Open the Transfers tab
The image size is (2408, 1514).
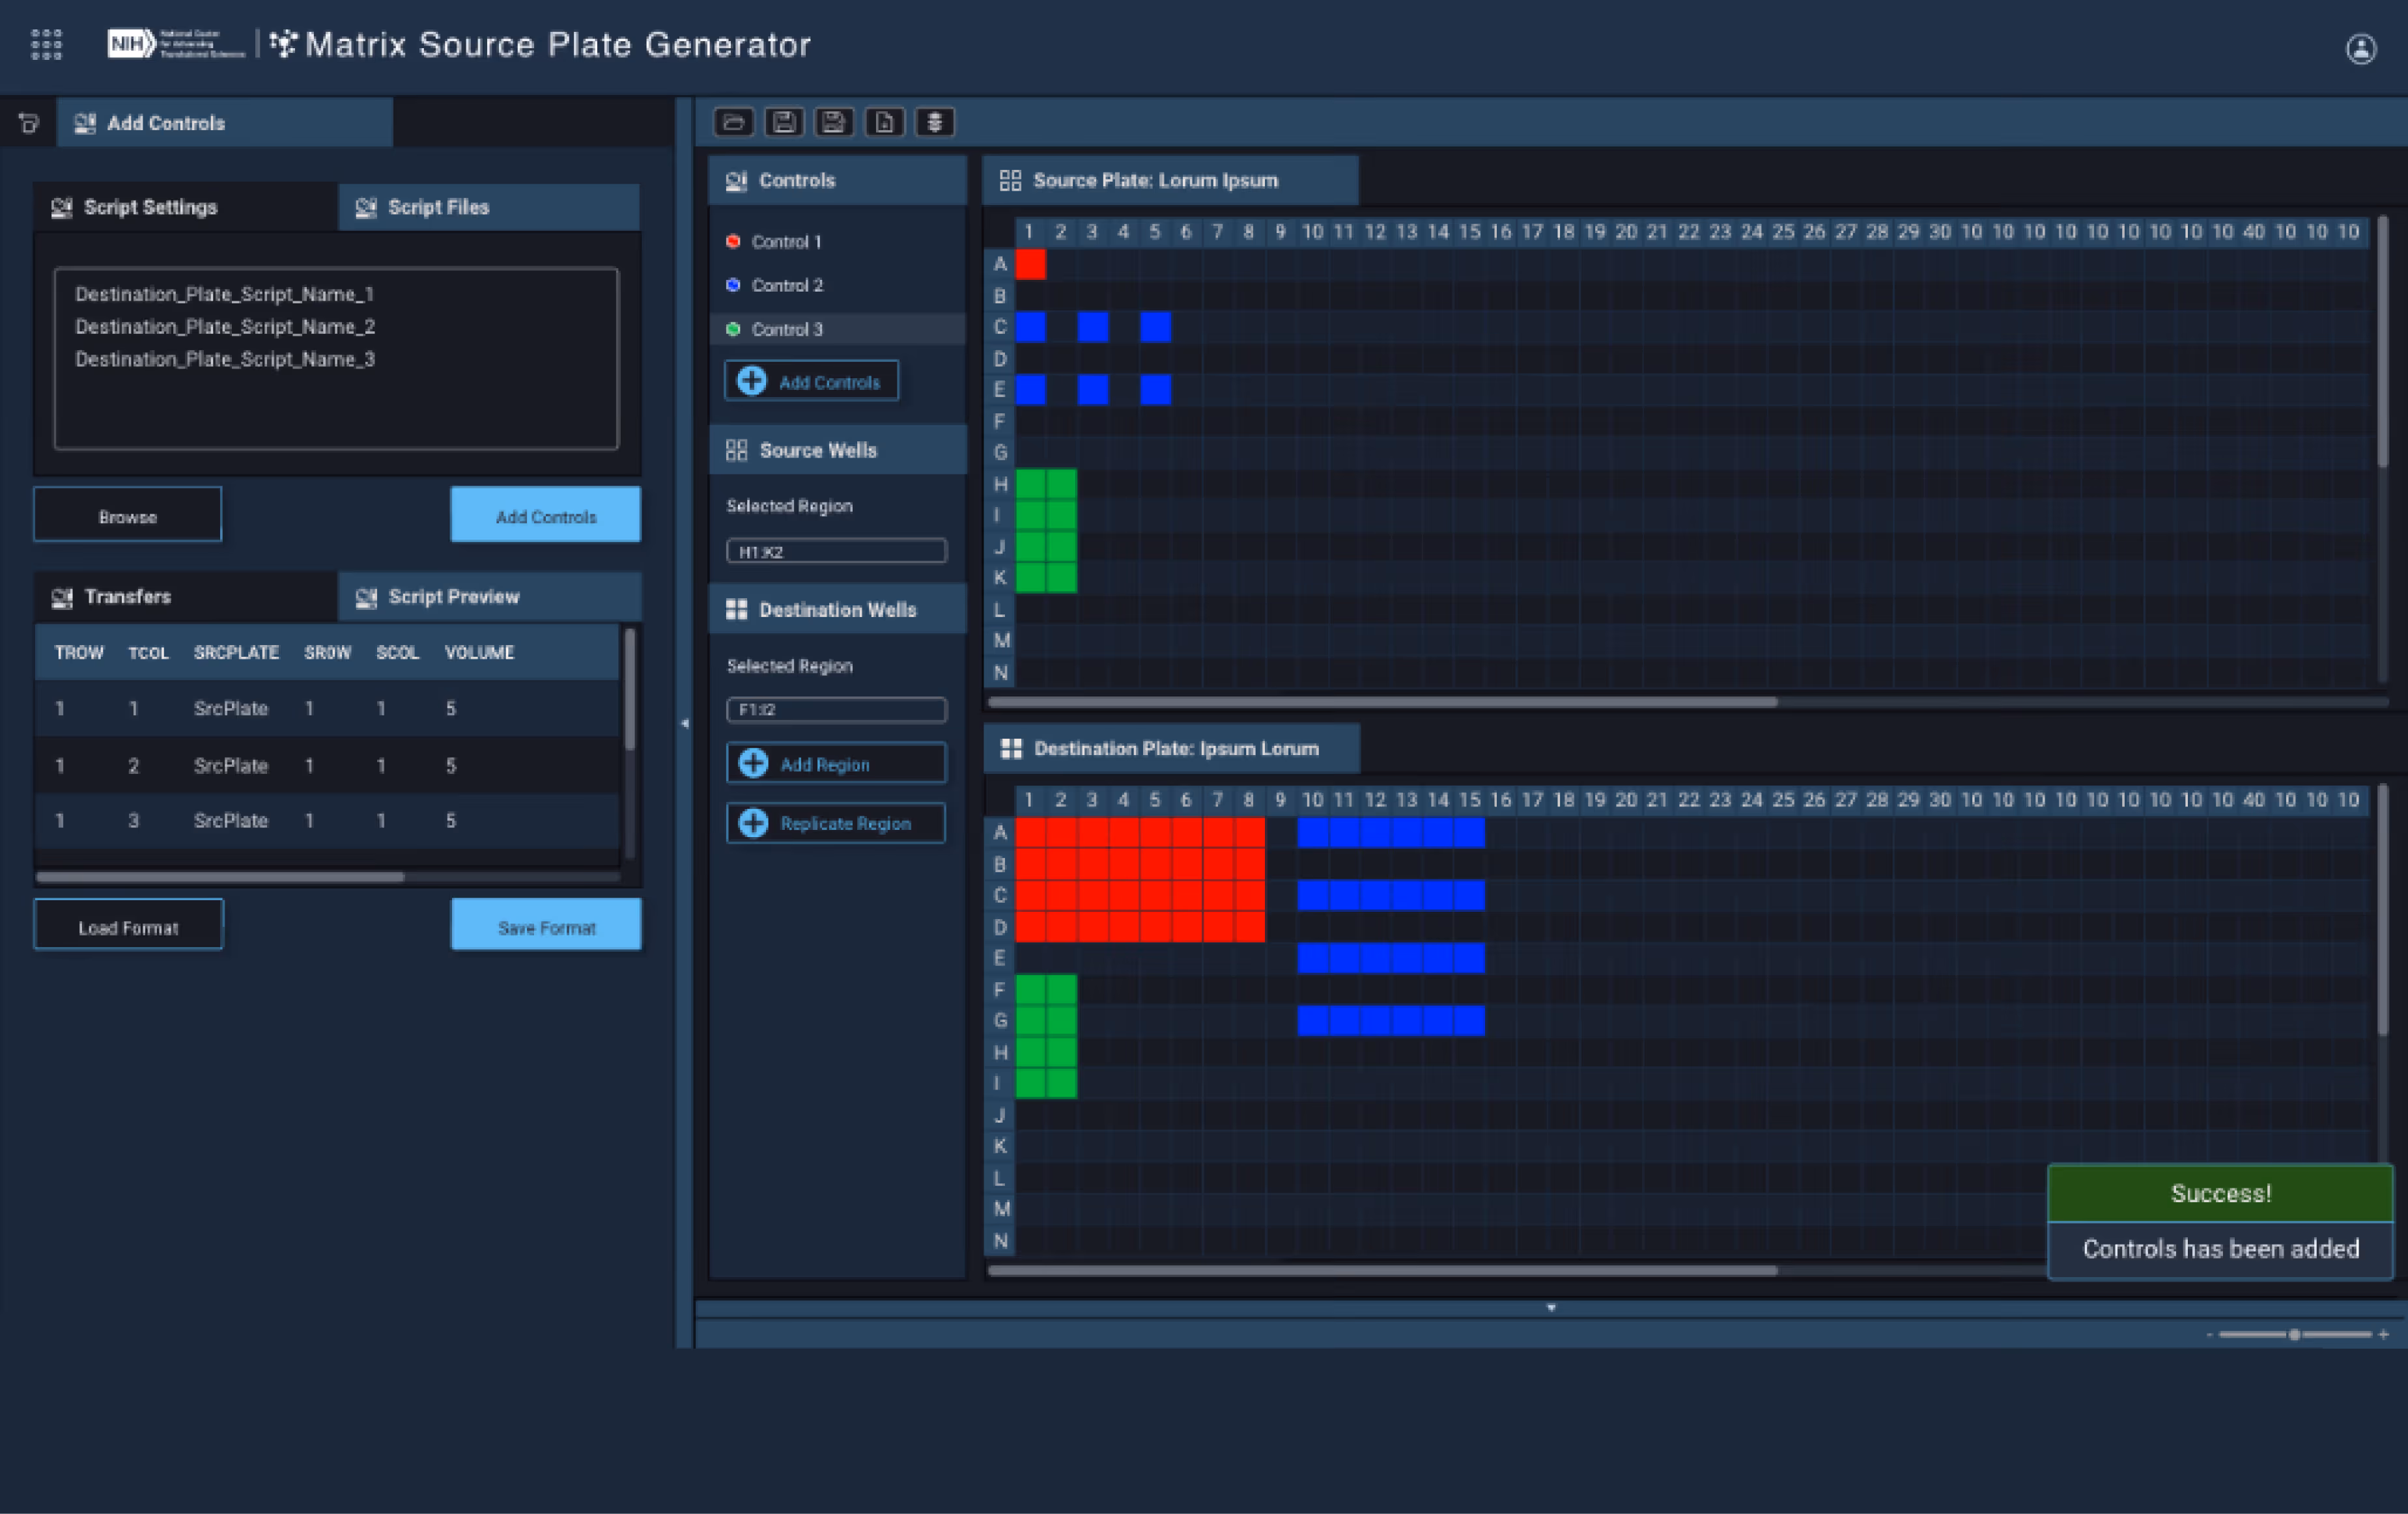click(187, 597)
